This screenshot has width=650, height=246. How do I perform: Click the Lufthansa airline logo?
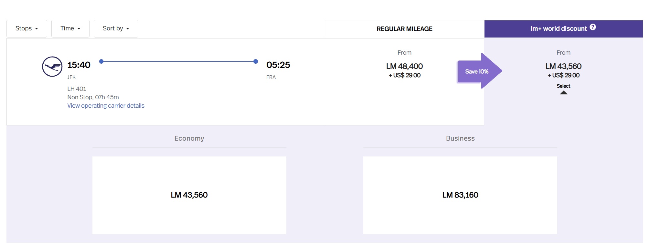52,67
